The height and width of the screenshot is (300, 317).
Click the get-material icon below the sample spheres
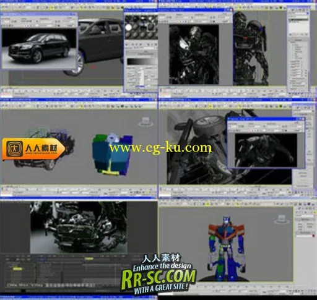tap(127, 45)
